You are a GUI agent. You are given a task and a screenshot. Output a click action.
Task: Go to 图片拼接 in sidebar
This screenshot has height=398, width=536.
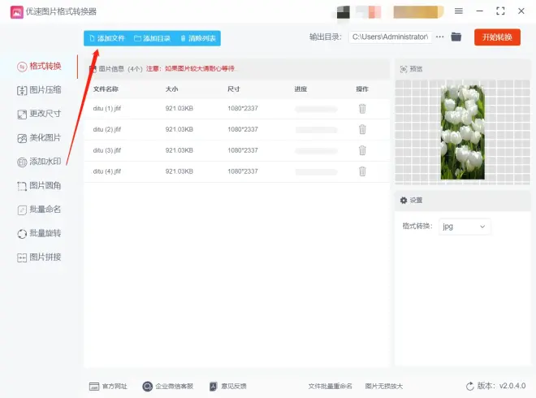point(40,257)
